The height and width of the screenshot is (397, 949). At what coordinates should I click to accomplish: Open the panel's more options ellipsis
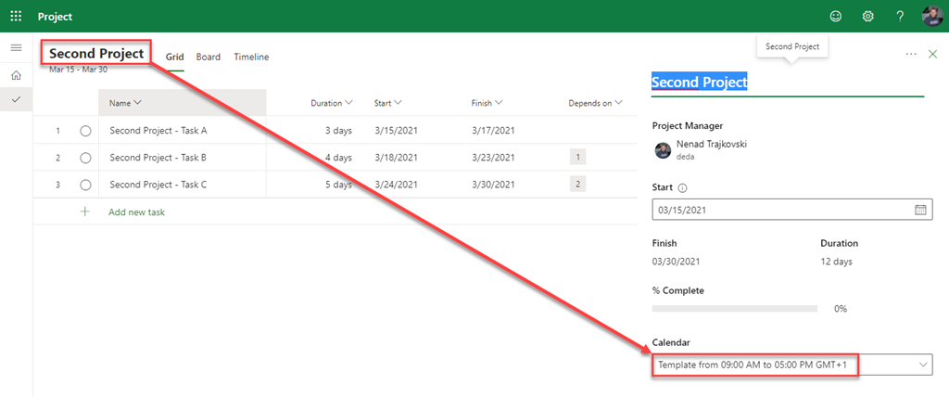(x=911, y=55)
